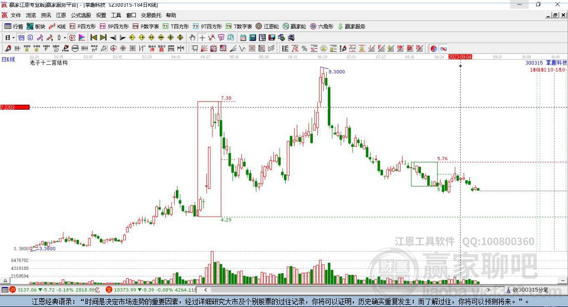This screenshot has width=568, height=307.
Task: Click the 300315 stock code label
Action: [534, 63]
